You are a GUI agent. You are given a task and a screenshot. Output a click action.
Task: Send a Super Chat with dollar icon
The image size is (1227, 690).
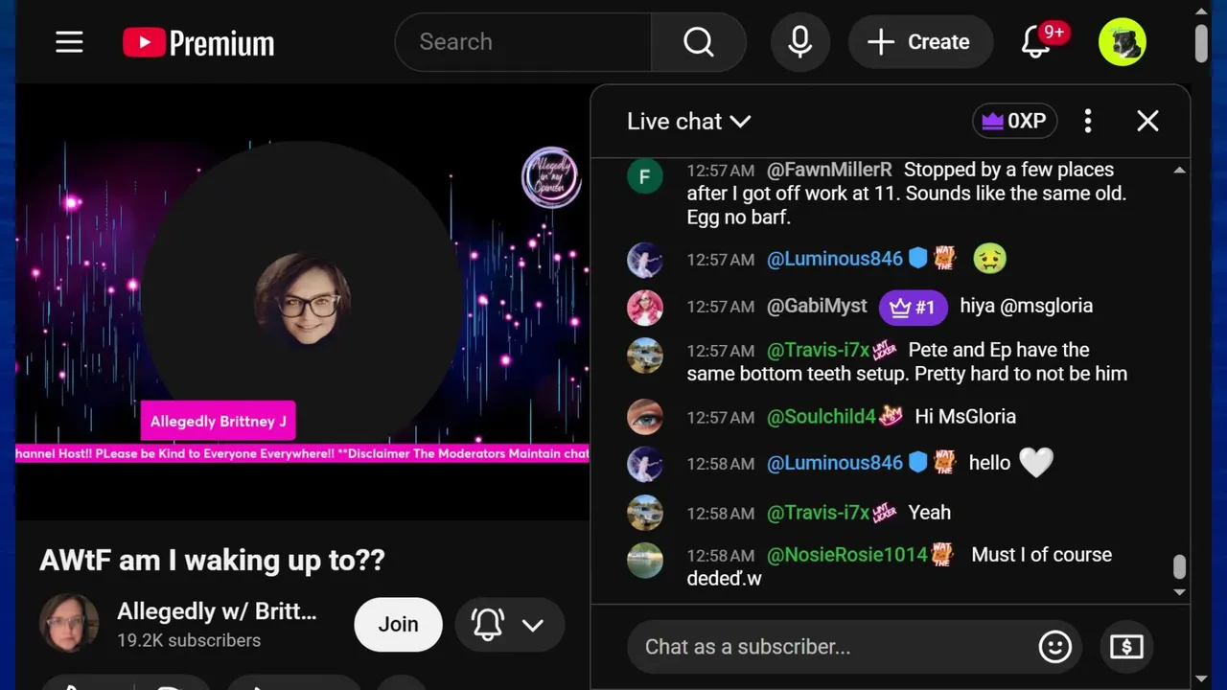click(1126, 647)
